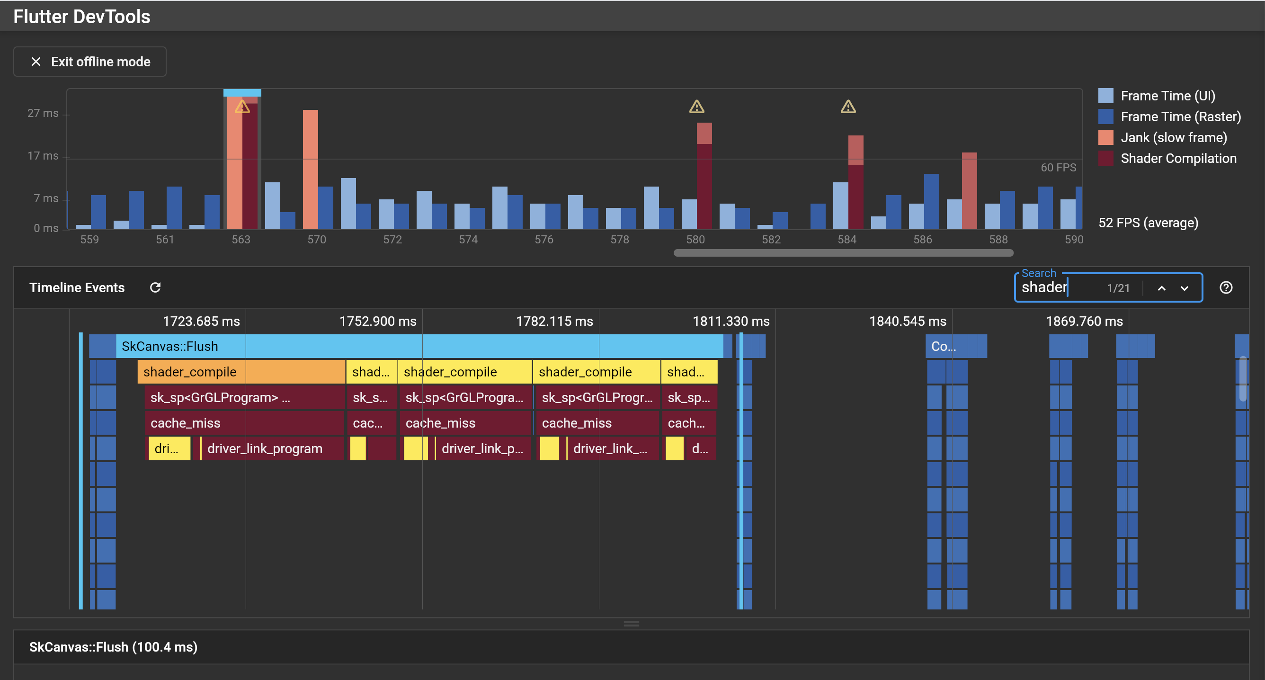Image resolution: width=1265 pixels, height=680 pixels.
Task: Go to next search match arrow
Action: [1184, 288]
